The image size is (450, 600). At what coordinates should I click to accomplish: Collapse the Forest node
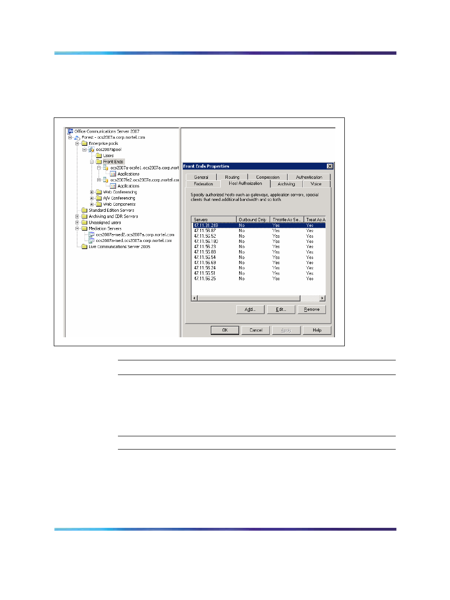click(70, 138)
